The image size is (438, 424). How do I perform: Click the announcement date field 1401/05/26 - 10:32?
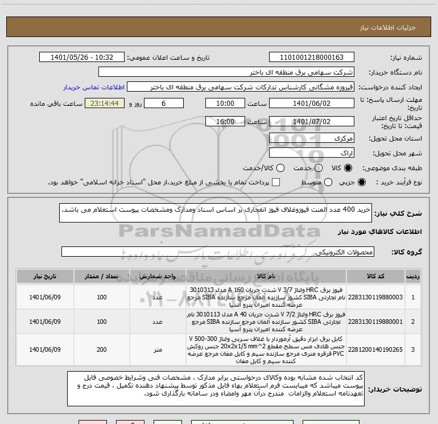pos(82,57)
